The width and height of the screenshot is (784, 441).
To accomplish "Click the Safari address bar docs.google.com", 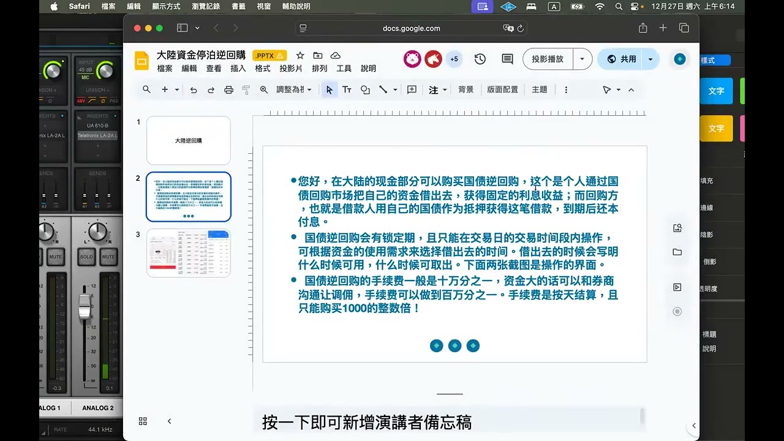I will pos(411,28).
